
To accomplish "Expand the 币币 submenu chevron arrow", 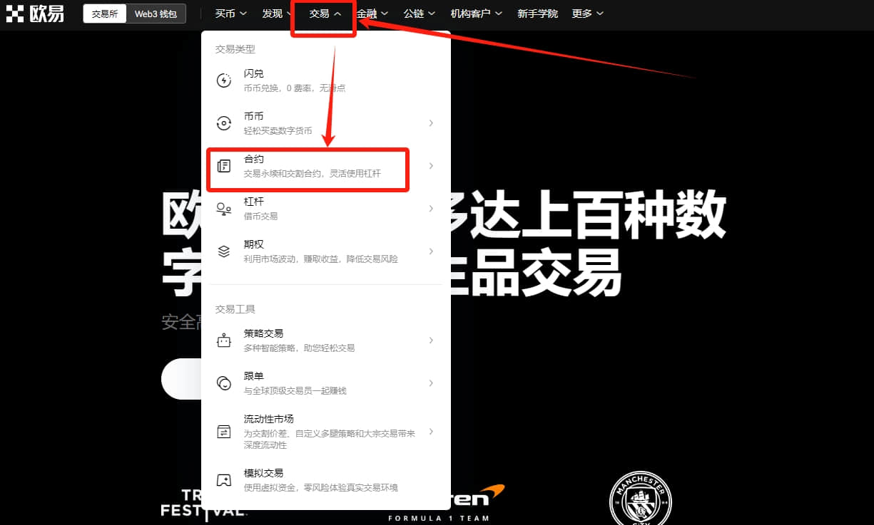I will click(x=431, y=123).
